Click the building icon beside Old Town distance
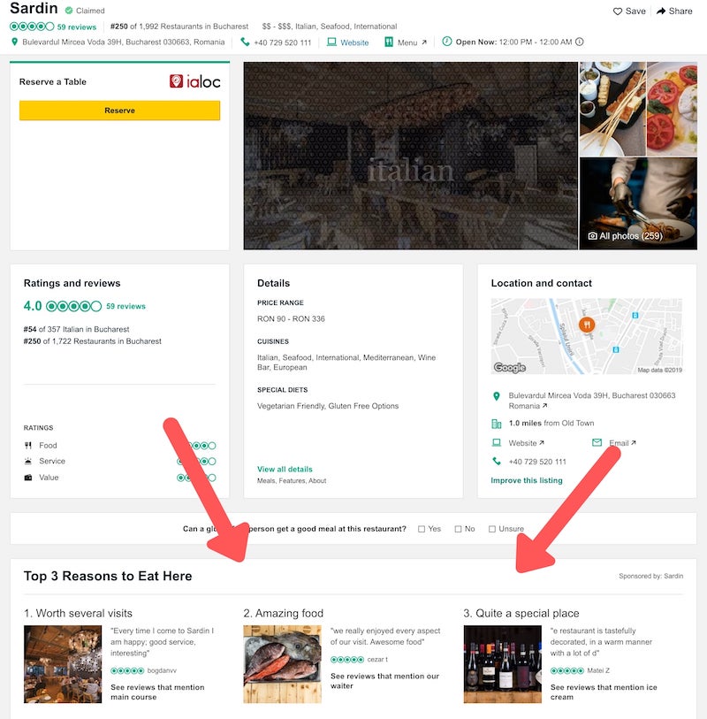707x719 pixels. coord(497,424)
